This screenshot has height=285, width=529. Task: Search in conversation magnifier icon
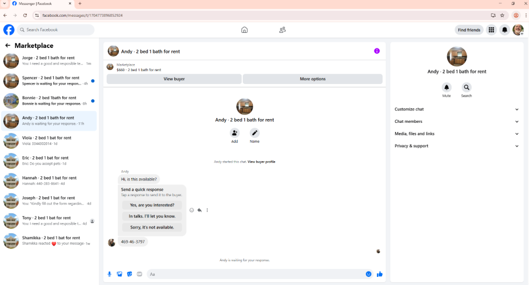point(466,87)
